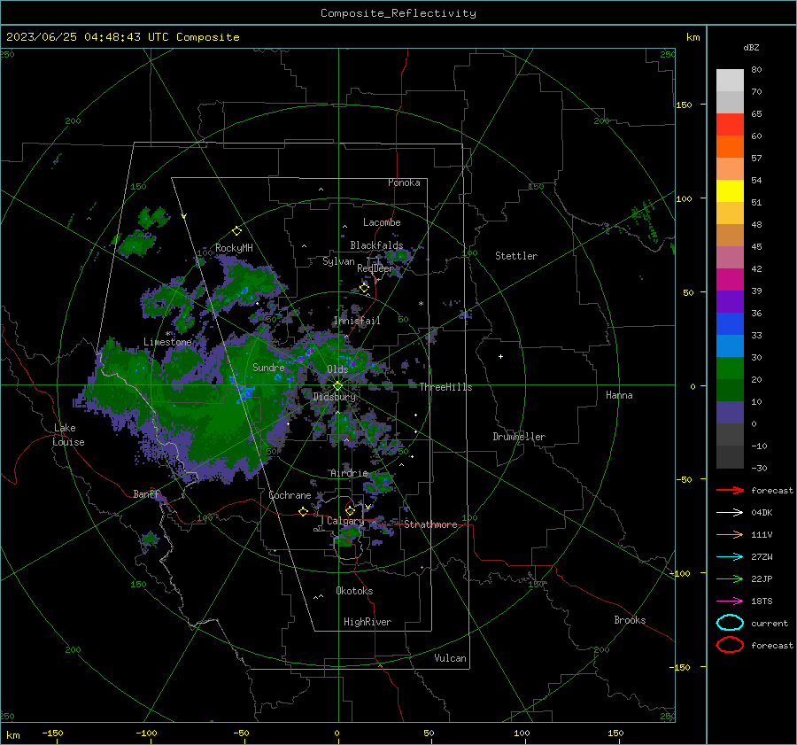Click the yellow diamond marker near RockyMH
This screenshot has width=797, height=745.
click(x=236, y=231)
